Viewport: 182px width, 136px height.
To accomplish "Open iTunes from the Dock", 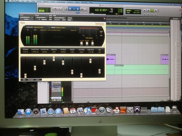I will pos(87,110).
